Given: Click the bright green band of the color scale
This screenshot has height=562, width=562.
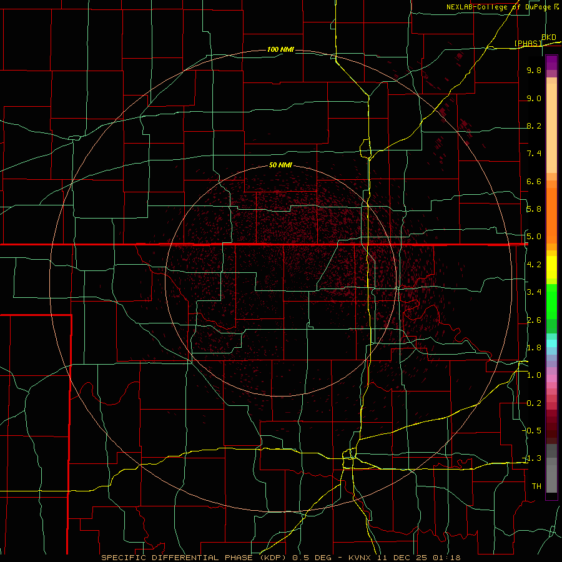Looking at the screenshot, I should (551, 302).
